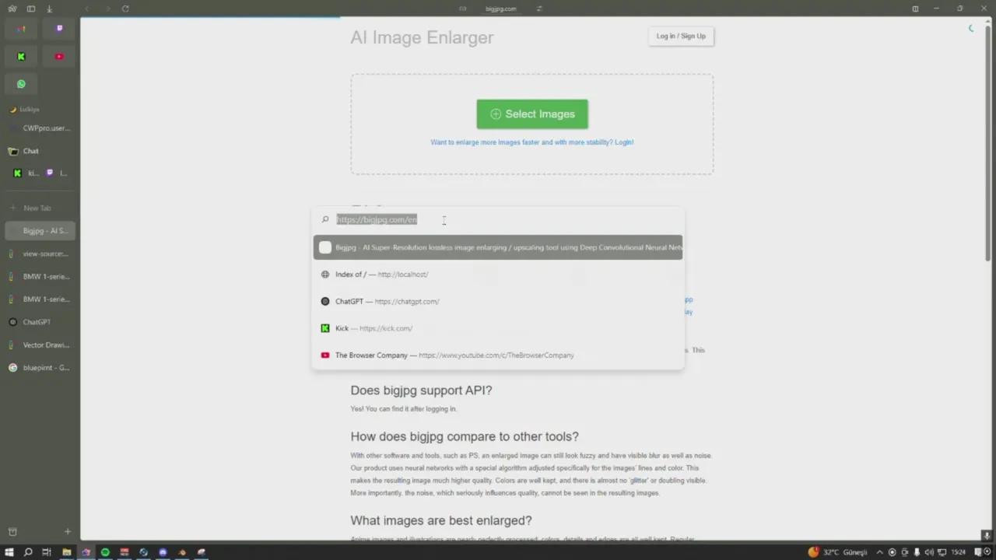This screenshot has height=560, width=996.
Task: Open the pinned YouTube favorite
Action: 59,56
